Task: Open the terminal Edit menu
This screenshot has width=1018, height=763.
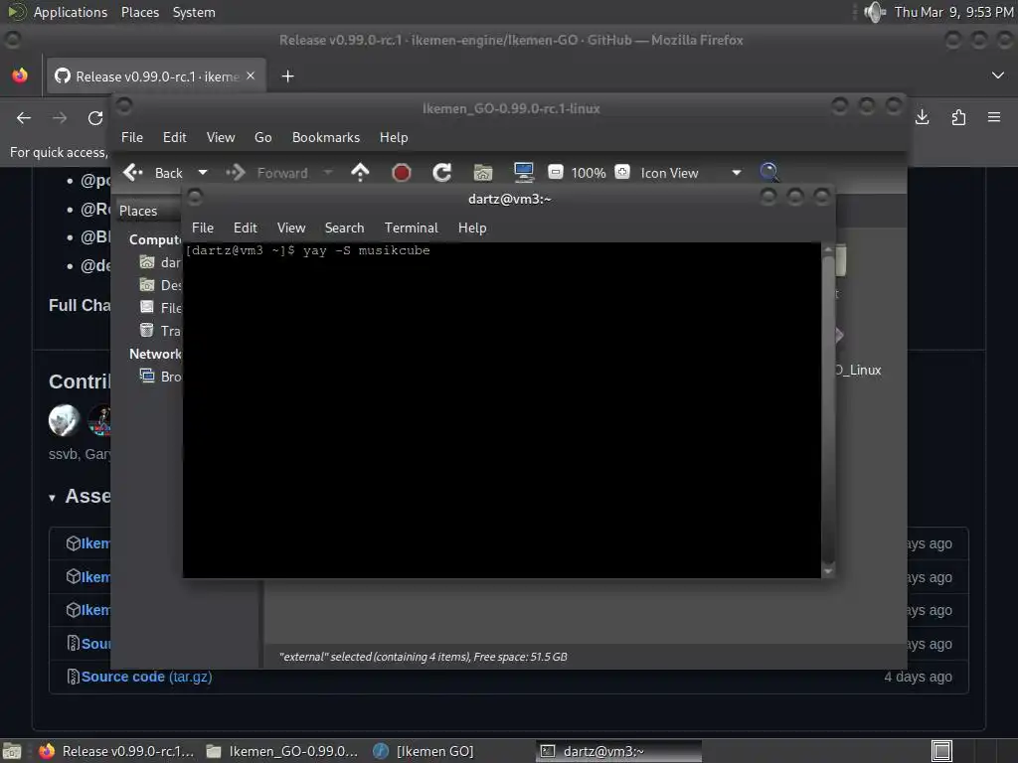Action: (x=245, y=228)
